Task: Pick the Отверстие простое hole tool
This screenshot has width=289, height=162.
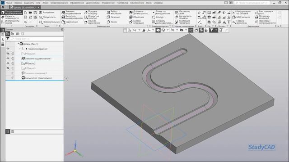Action: point(92,17)
